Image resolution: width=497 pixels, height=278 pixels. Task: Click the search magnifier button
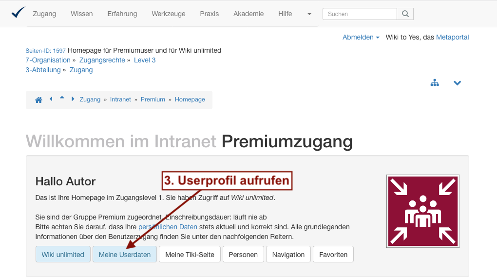coord(405,14)
